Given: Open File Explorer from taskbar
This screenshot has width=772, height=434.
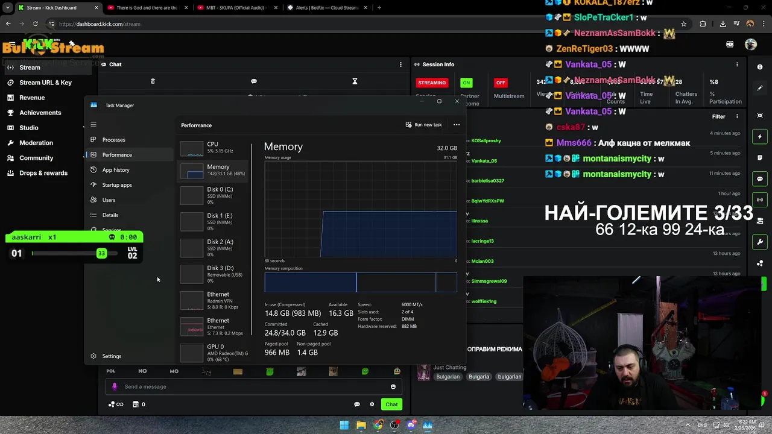Looking at the screenshot, I should [x=361, y=425].
